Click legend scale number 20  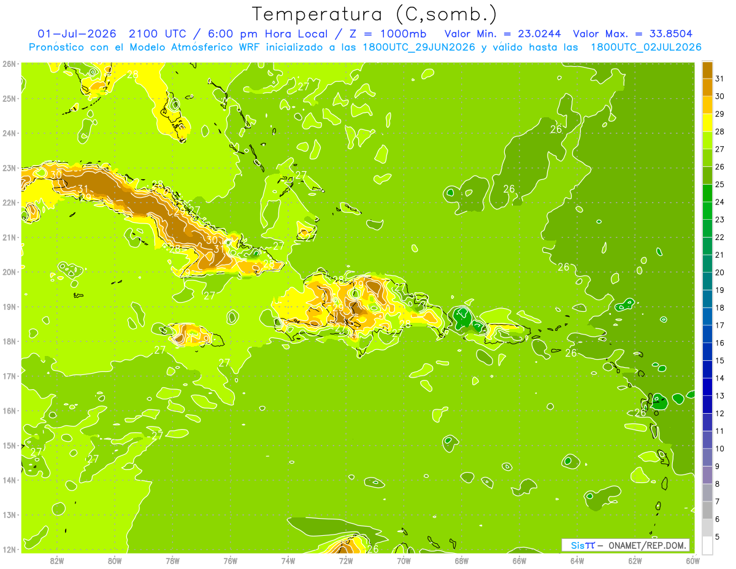719,273
